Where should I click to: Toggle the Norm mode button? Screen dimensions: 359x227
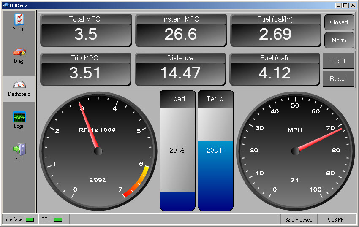339,41
